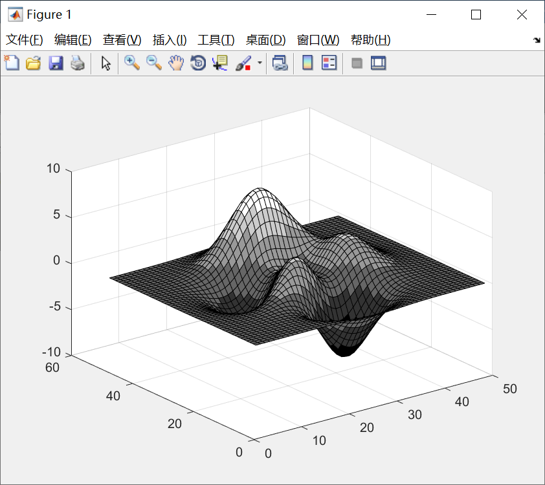Insert a legend with the toolbar icon
The image size is (545, 485).
(x=329, y=63)
